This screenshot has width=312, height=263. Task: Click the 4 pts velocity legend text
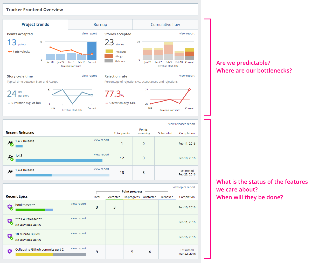pos(22,52)
